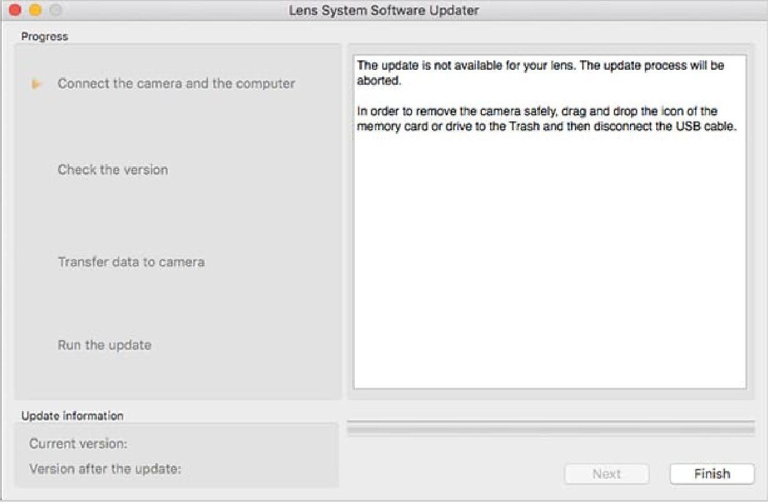Image resolution: width=768 pixels, height=504 pixels.
Task: Click the "remove the camera safely" instruction paragraph
Action: point(546,119)
